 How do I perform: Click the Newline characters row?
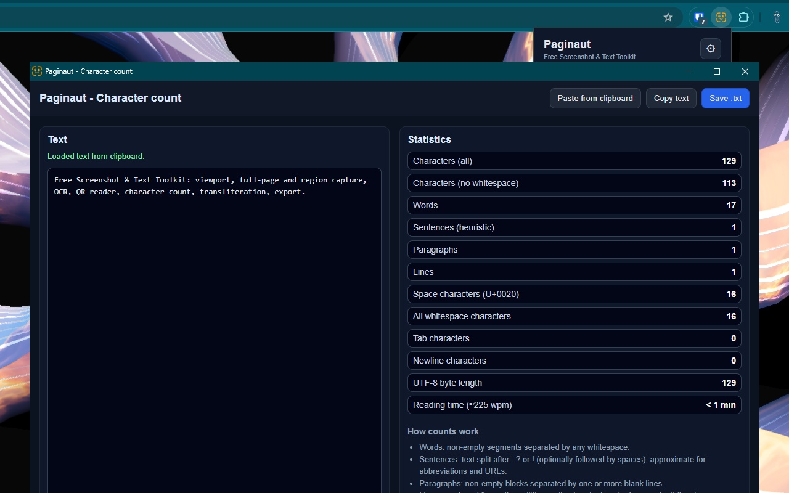pos(574,361)
